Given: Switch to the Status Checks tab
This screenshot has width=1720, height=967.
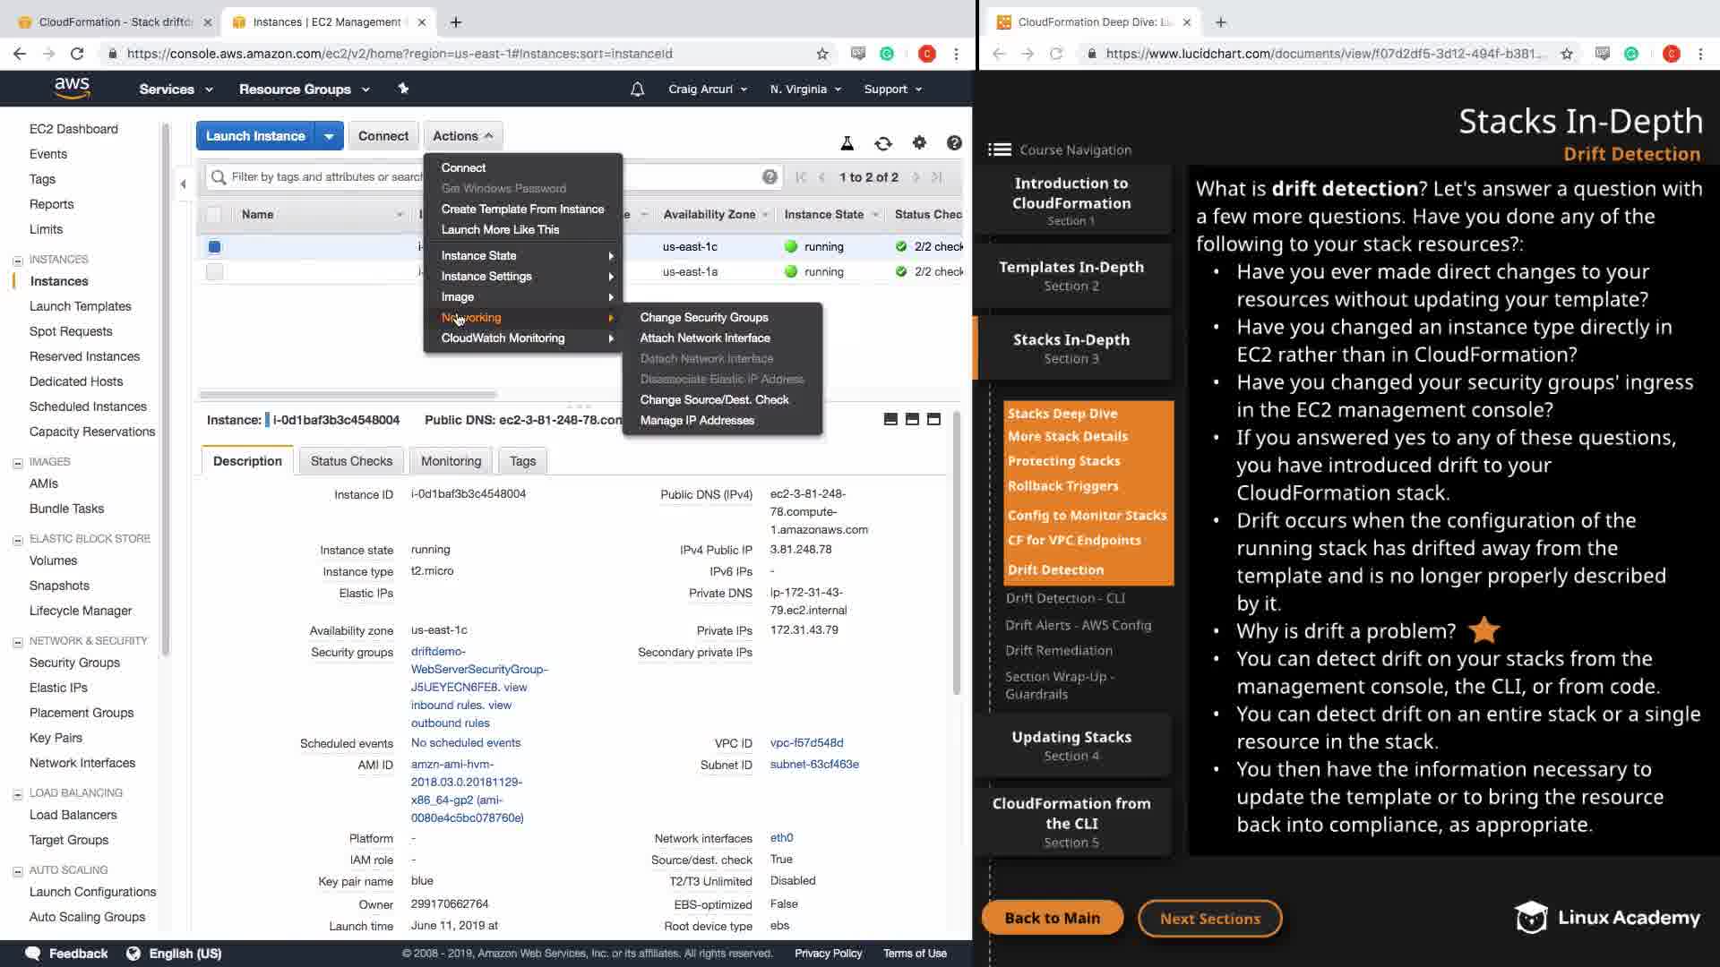Looking at the screenshot, I should pos(351,461).
